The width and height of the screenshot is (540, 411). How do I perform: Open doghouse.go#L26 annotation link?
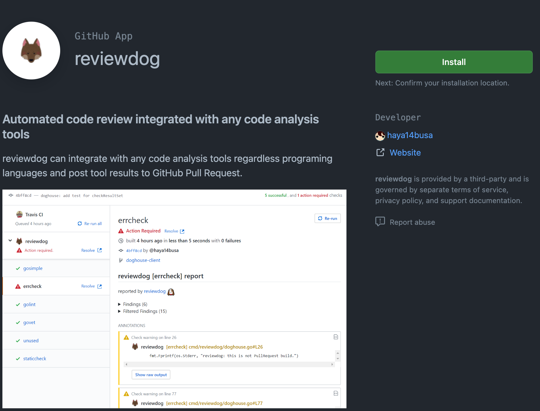coord(214,347)
